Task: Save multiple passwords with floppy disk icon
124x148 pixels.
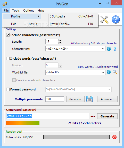Action: 89,99
